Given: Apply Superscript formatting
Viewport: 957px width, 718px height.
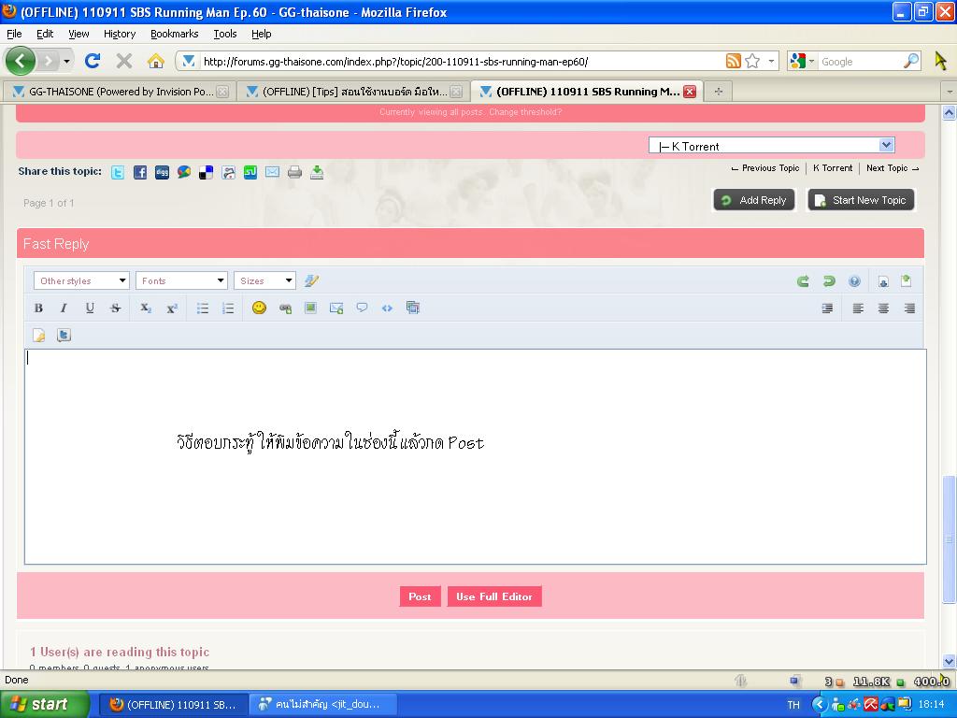Looking at the screenshot, I should tap(172, 309).
